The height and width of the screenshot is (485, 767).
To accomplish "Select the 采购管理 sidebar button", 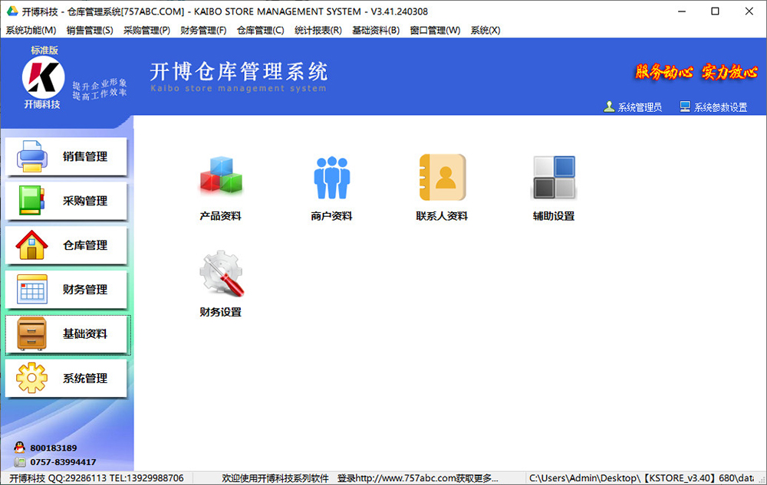I will point(66,201).
